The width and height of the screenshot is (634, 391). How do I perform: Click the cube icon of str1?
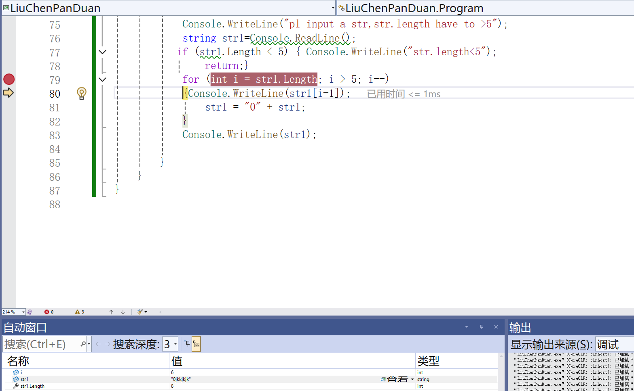[x=16, y=379]
